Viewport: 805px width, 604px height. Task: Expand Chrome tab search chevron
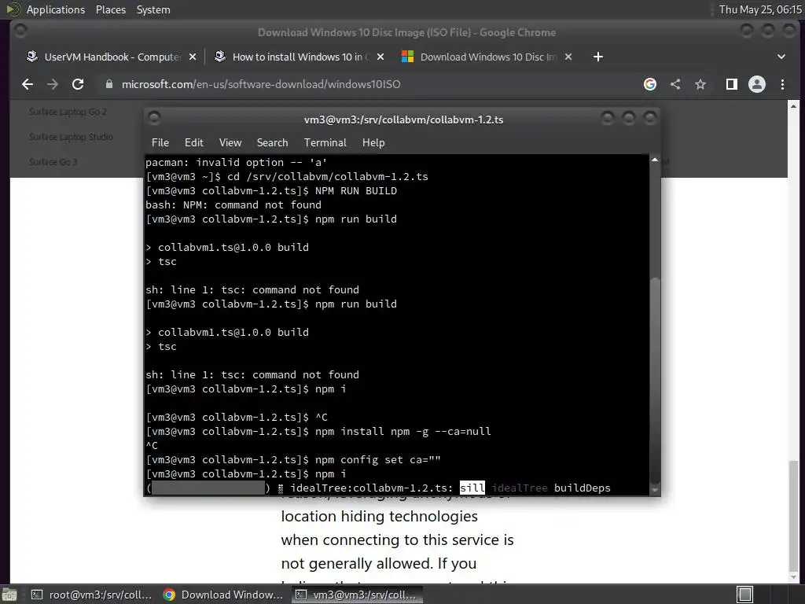(x=781, y=57)
